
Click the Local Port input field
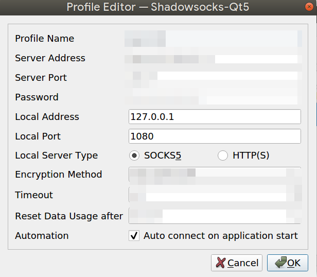[x=215, y=136]
